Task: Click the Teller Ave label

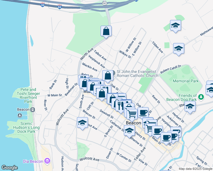Action: [140, 154]
